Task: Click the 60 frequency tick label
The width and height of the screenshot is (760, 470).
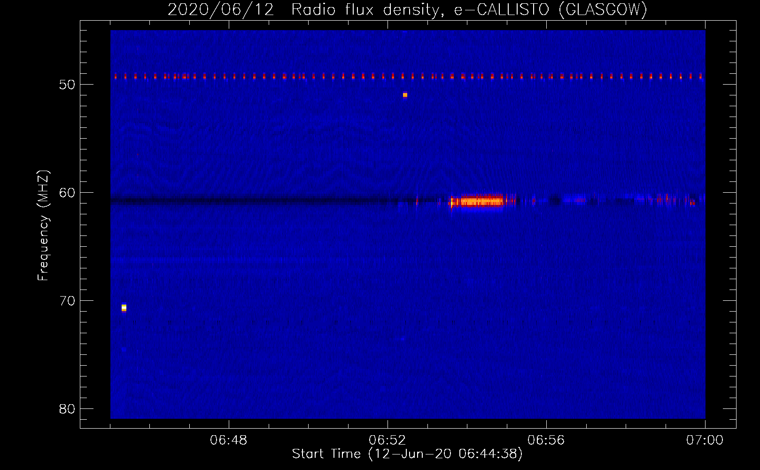Action: tap(67, 193)
